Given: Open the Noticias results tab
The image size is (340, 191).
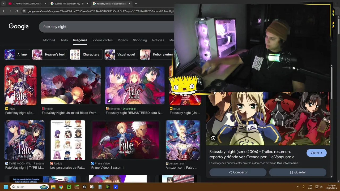Looking at the screenshot, I should (158, 40).
